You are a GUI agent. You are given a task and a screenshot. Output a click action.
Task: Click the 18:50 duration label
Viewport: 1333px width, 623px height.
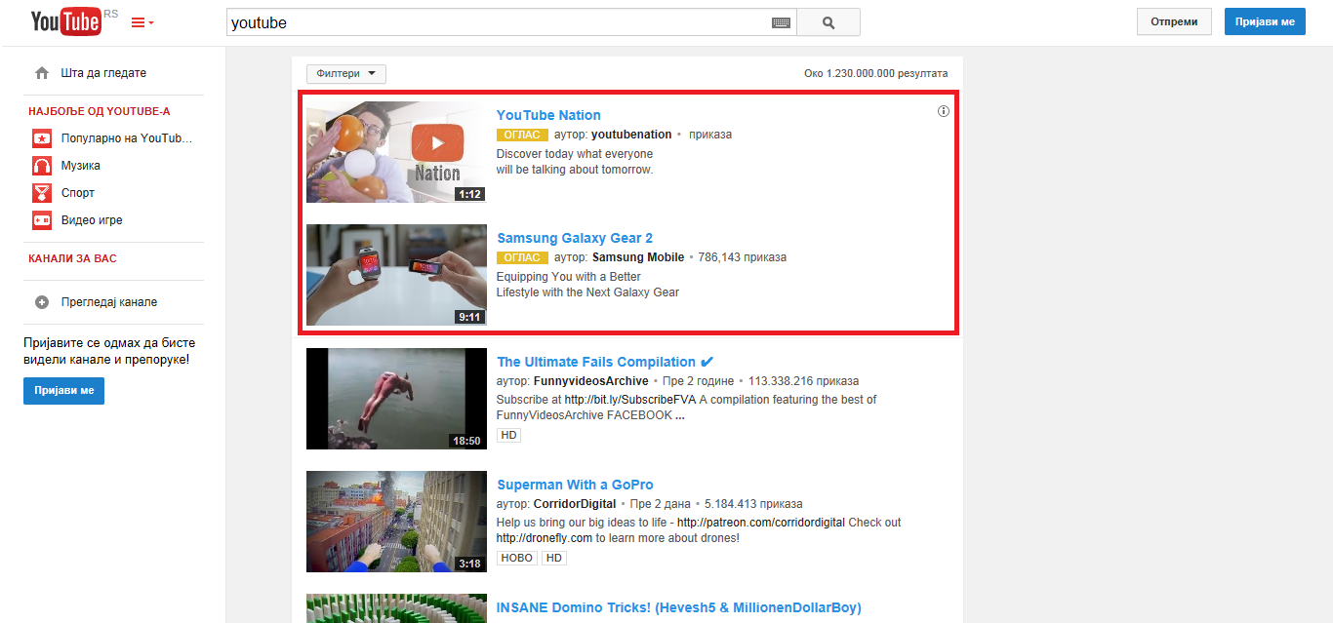(x=466, y=441)
